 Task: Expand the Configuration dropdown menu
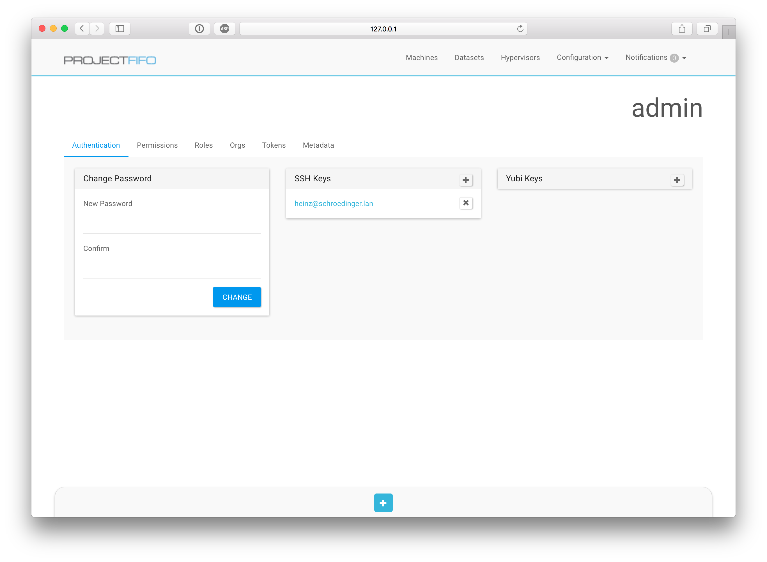tap(582, 58)
